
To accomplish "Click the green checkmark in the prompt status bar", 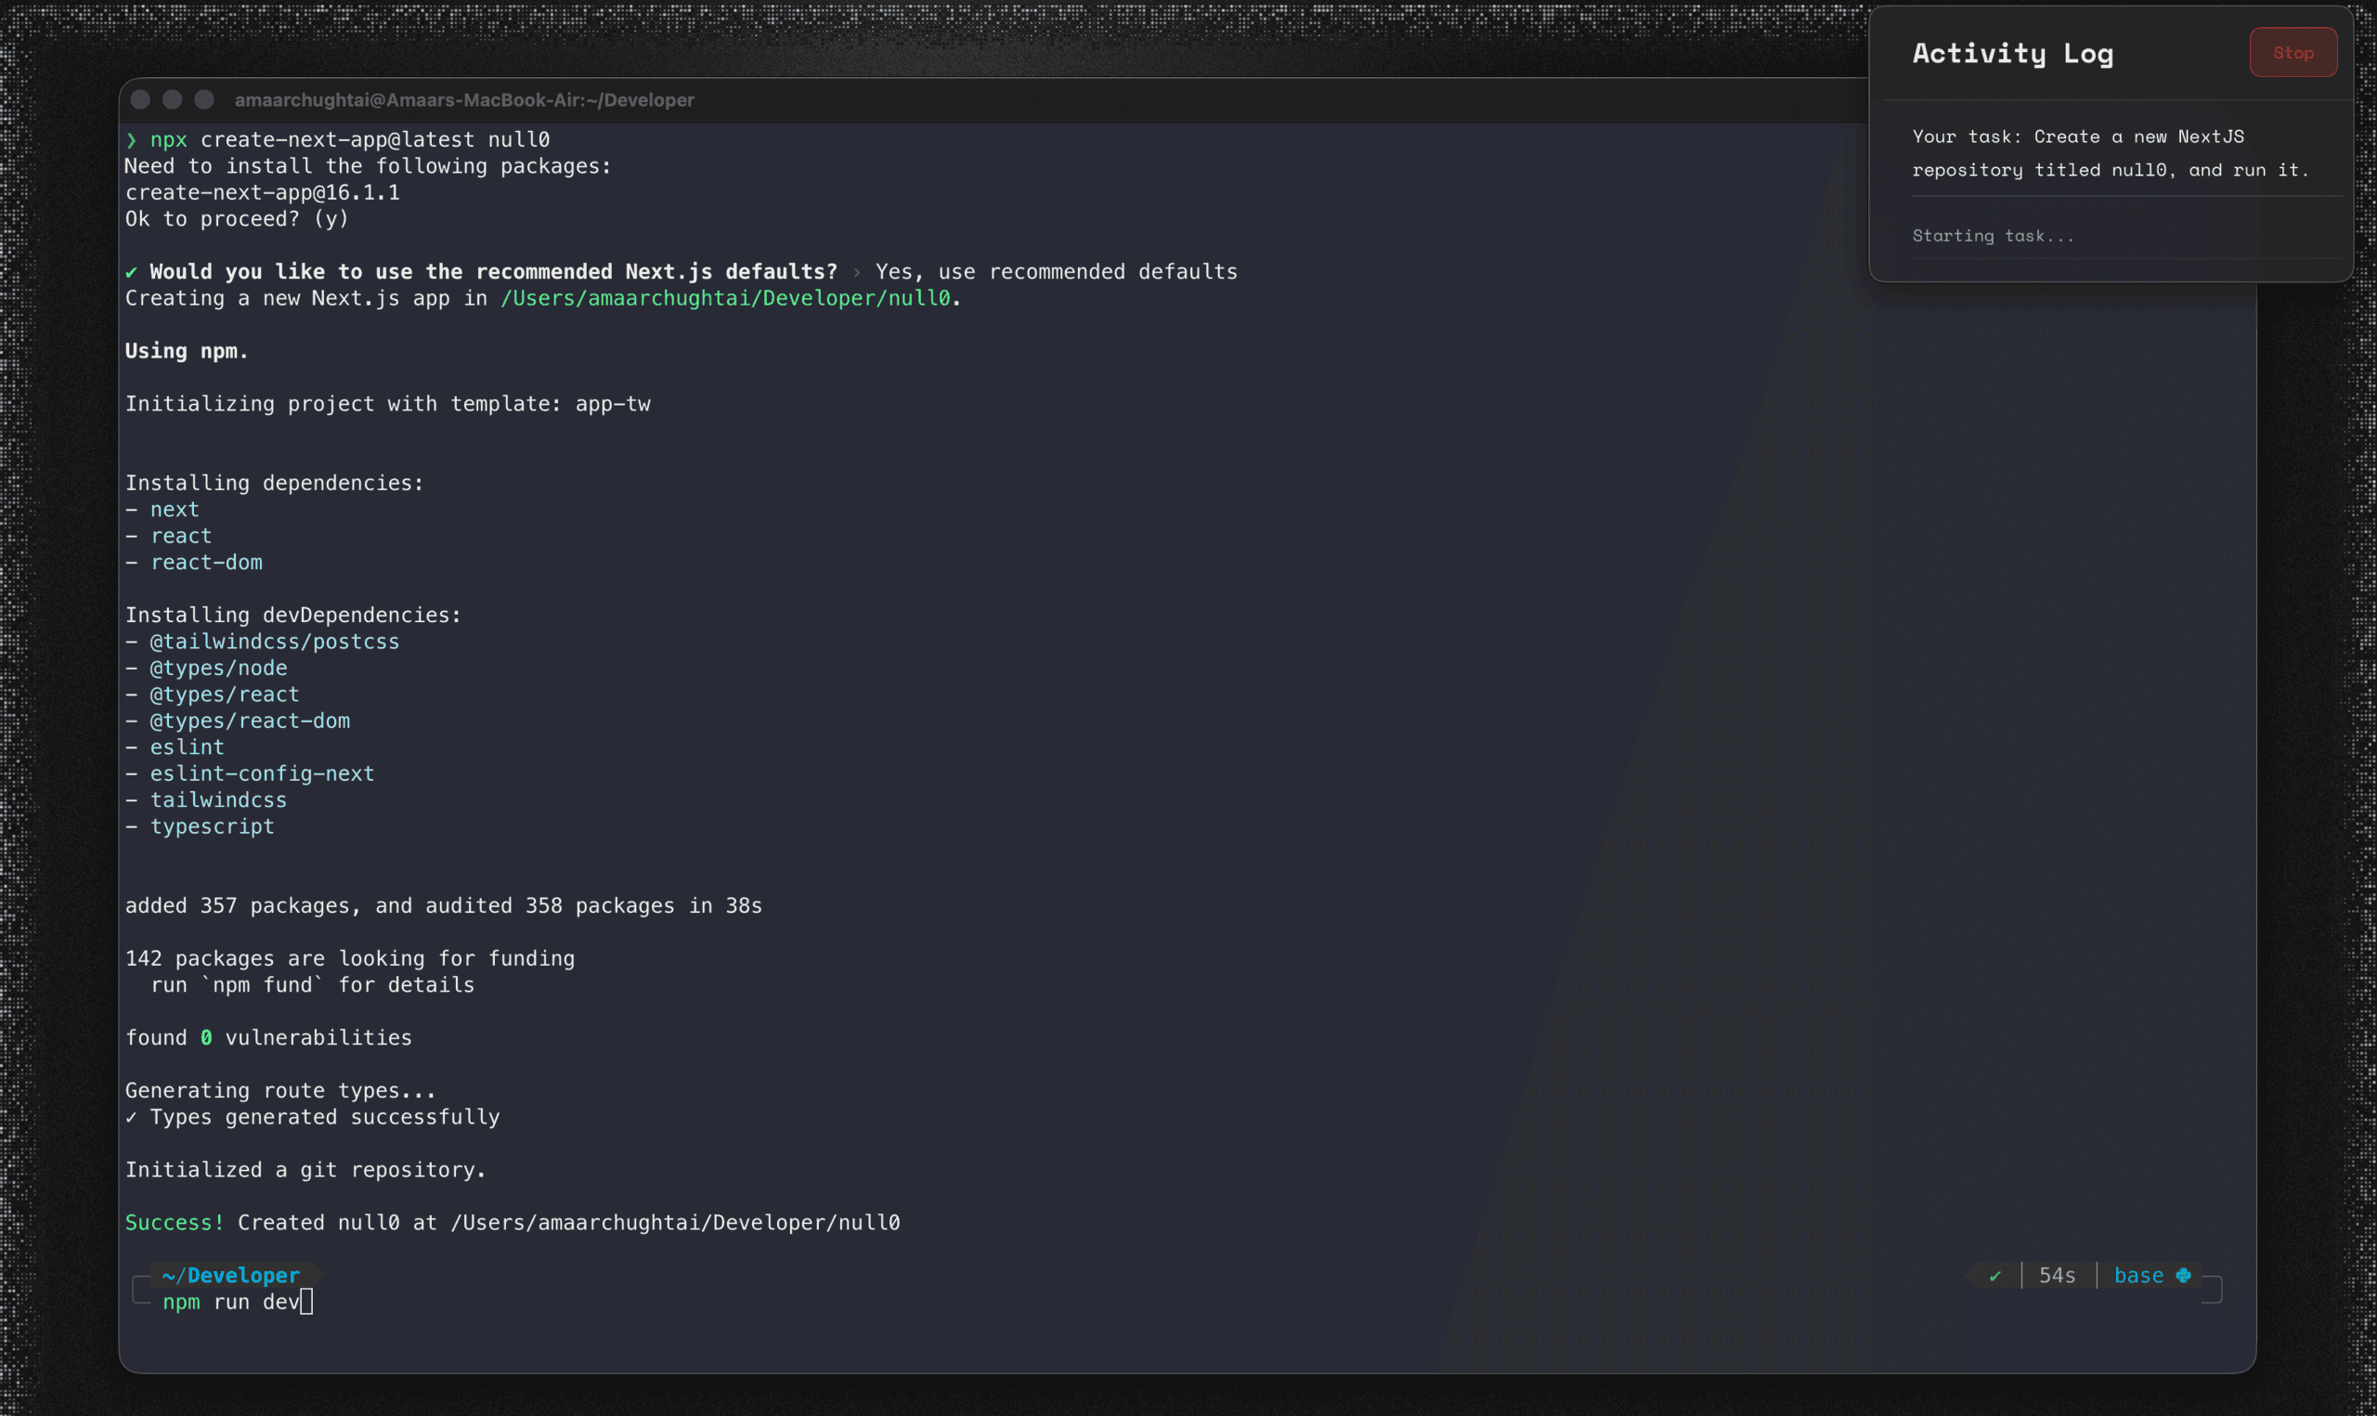I will coord(1994,1275).
